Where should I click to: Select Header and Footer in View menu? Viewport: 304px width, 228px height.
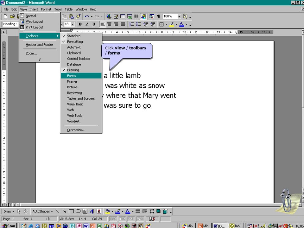[x=40, y=45]
